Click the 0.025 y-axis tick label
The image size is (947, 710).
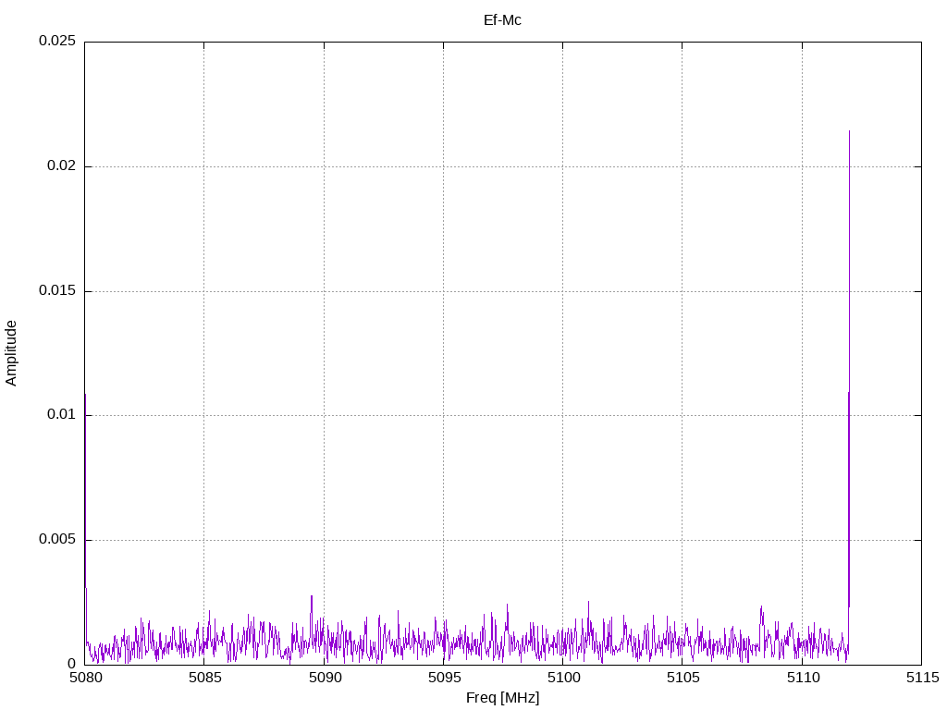[x=57, y=41]
